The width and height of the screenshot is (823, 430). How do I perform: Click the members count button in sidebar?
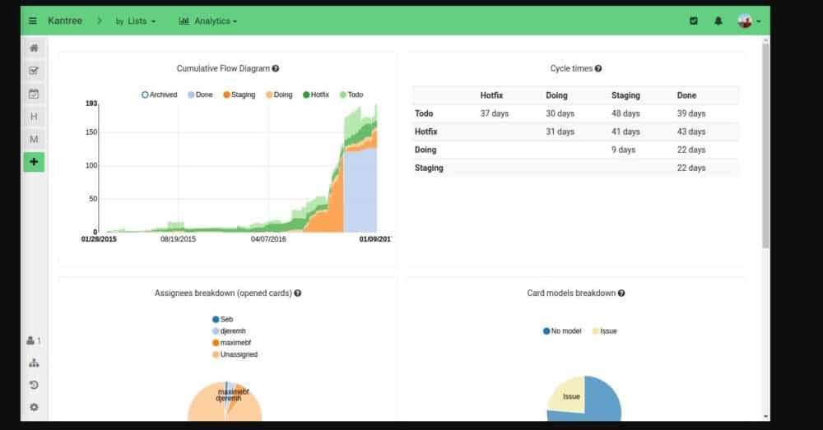click(34, 340)
